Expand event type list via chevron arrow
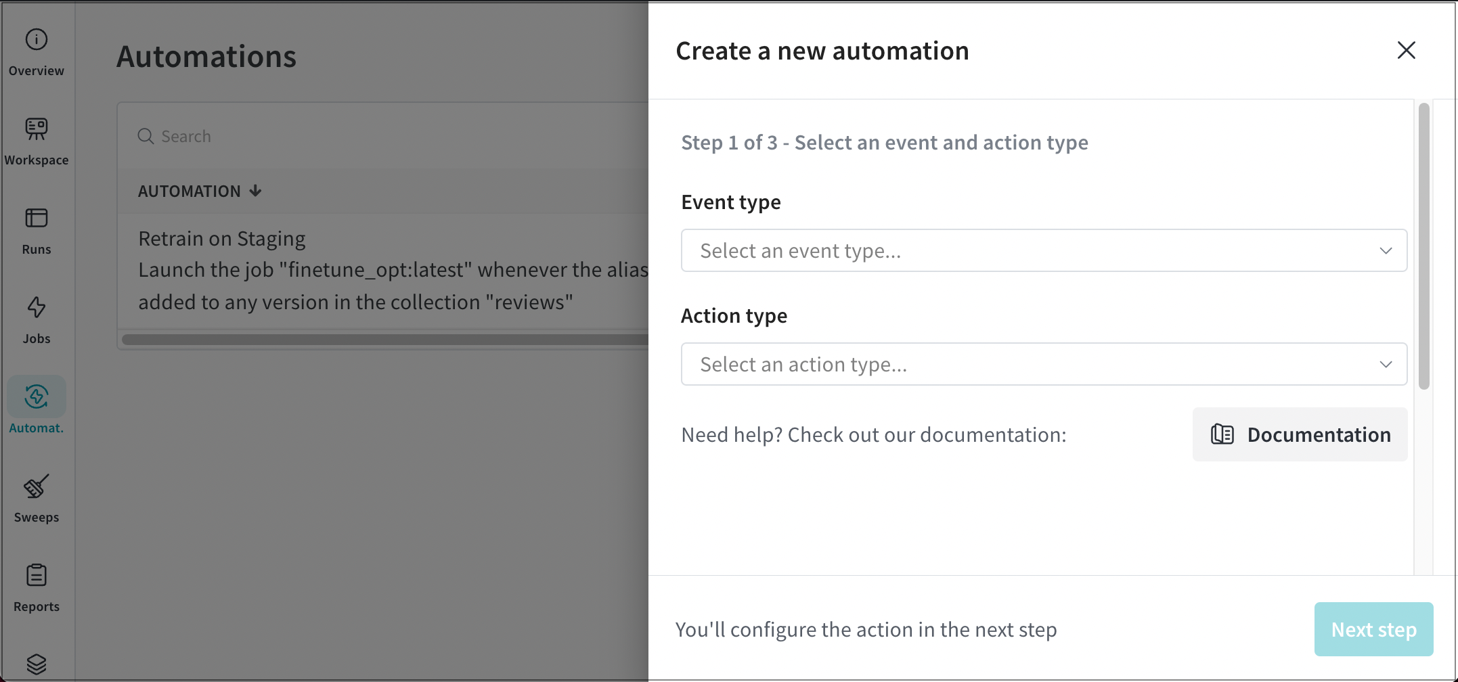Image resolution: width=1458 pixels, height=682 pixels. [1386, 251]
